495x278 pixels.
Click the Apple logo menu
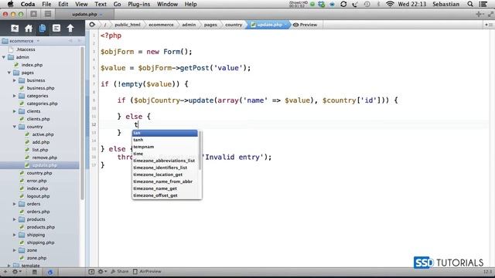click(10, 4)
